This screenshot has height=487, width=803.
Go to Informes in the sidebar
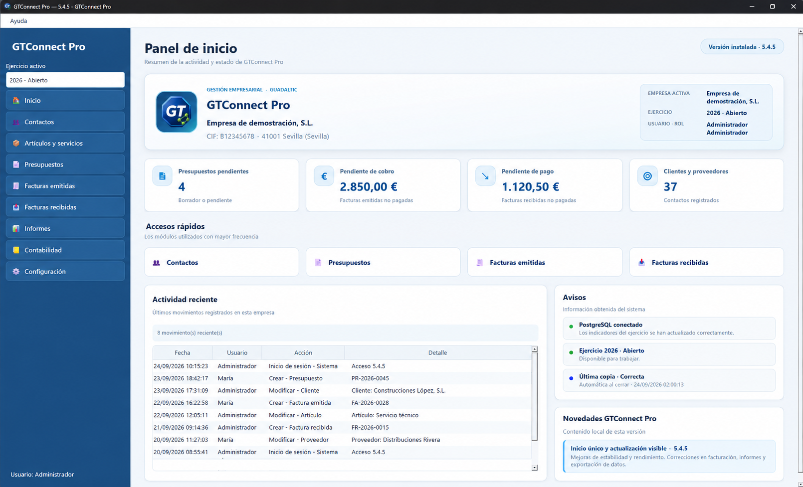[x=65, y=228]
